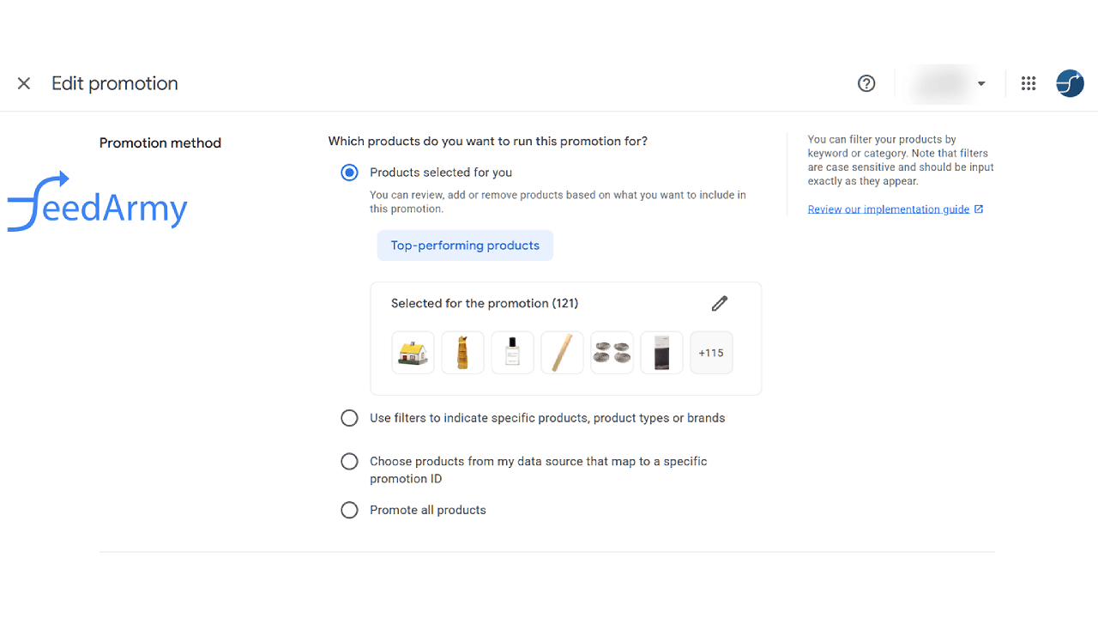
Task: Close the Edit promotion dialog
Action: click(x=24, y=83)
